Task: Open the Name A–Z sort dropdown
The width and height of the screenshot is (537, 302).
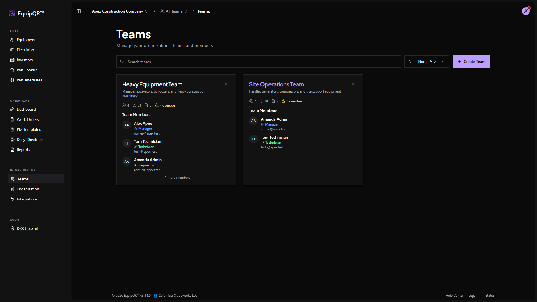Action: (427, 62)
